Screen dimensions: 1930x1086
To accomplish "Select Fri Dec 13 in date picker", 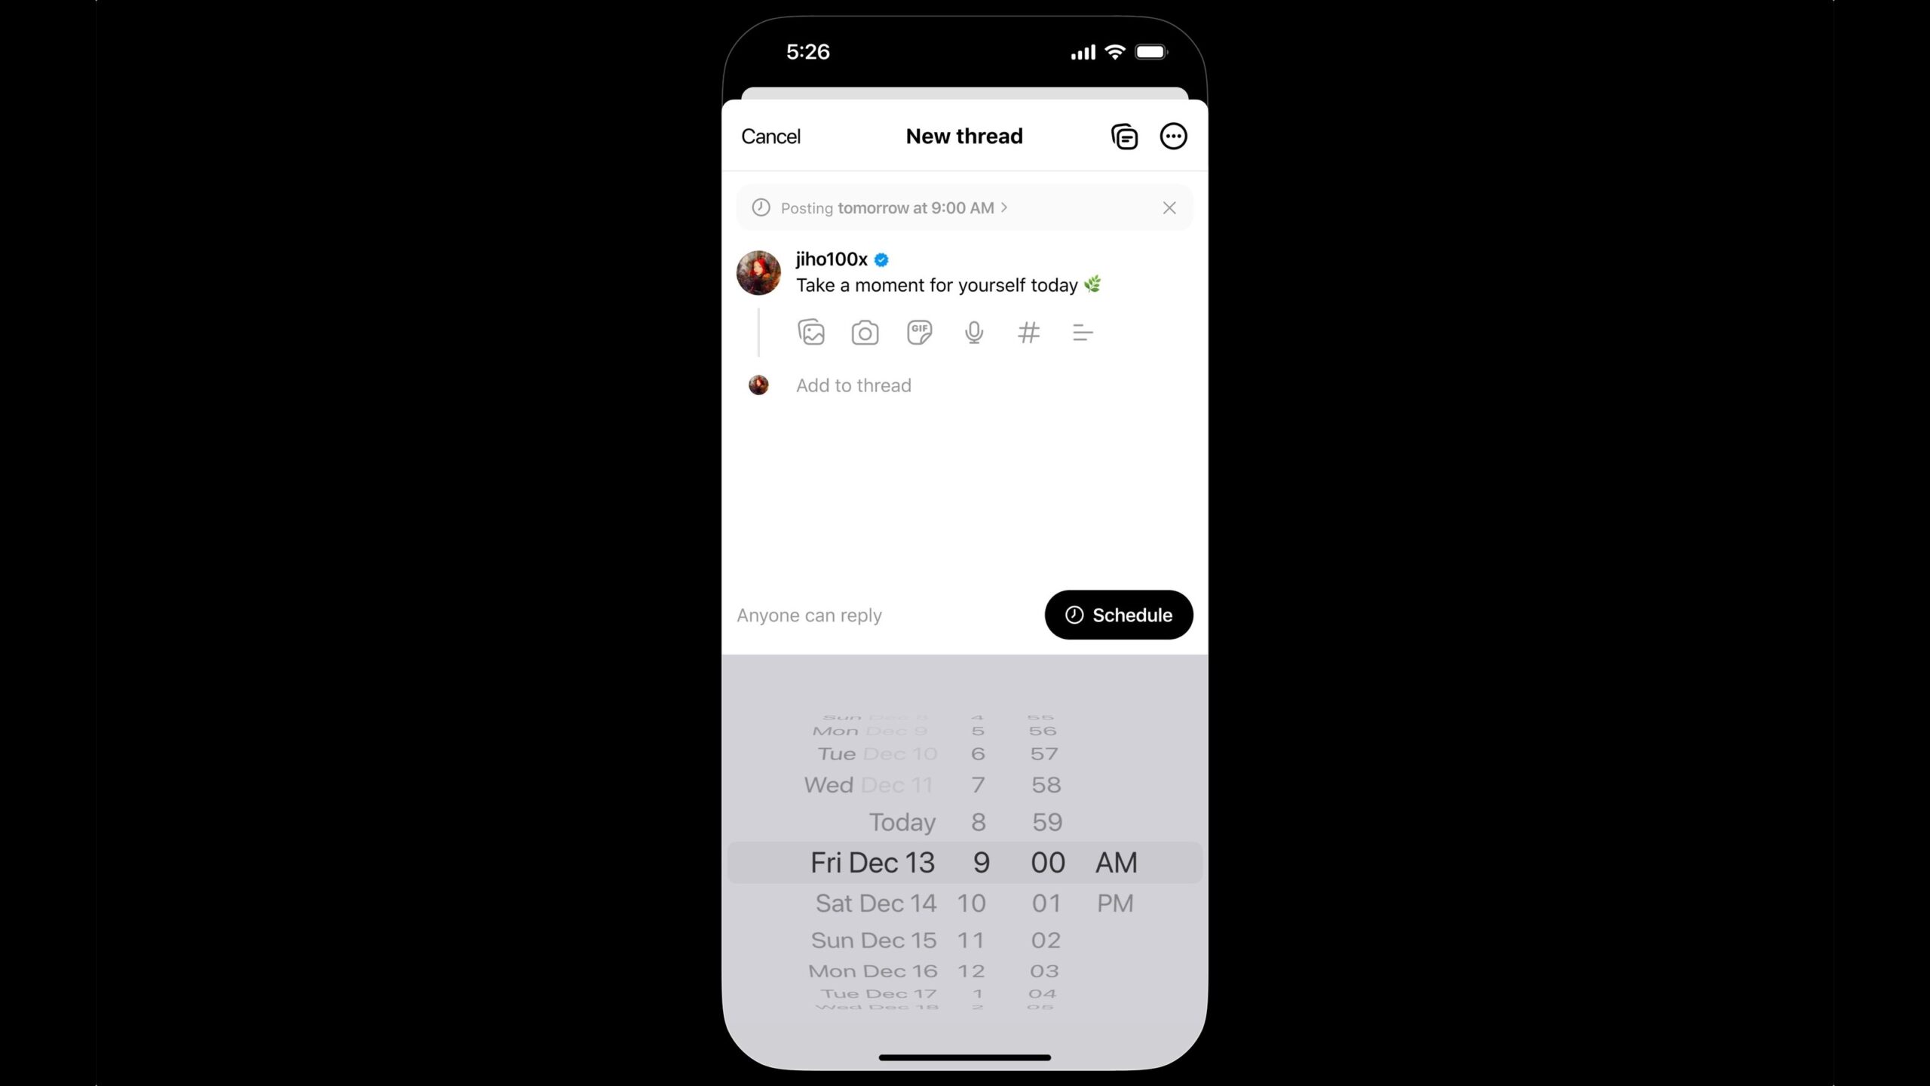I will [x=872, y=862].
